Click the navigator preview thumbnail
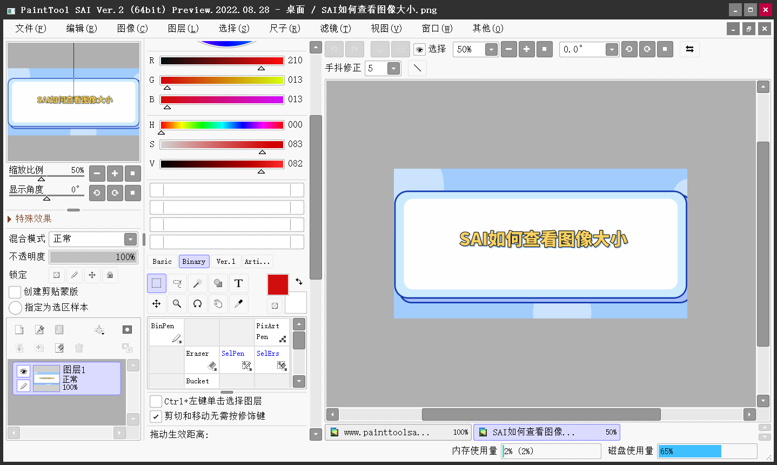Image resolution: width=777 pixels, height=465 pixels. point(73,102)
